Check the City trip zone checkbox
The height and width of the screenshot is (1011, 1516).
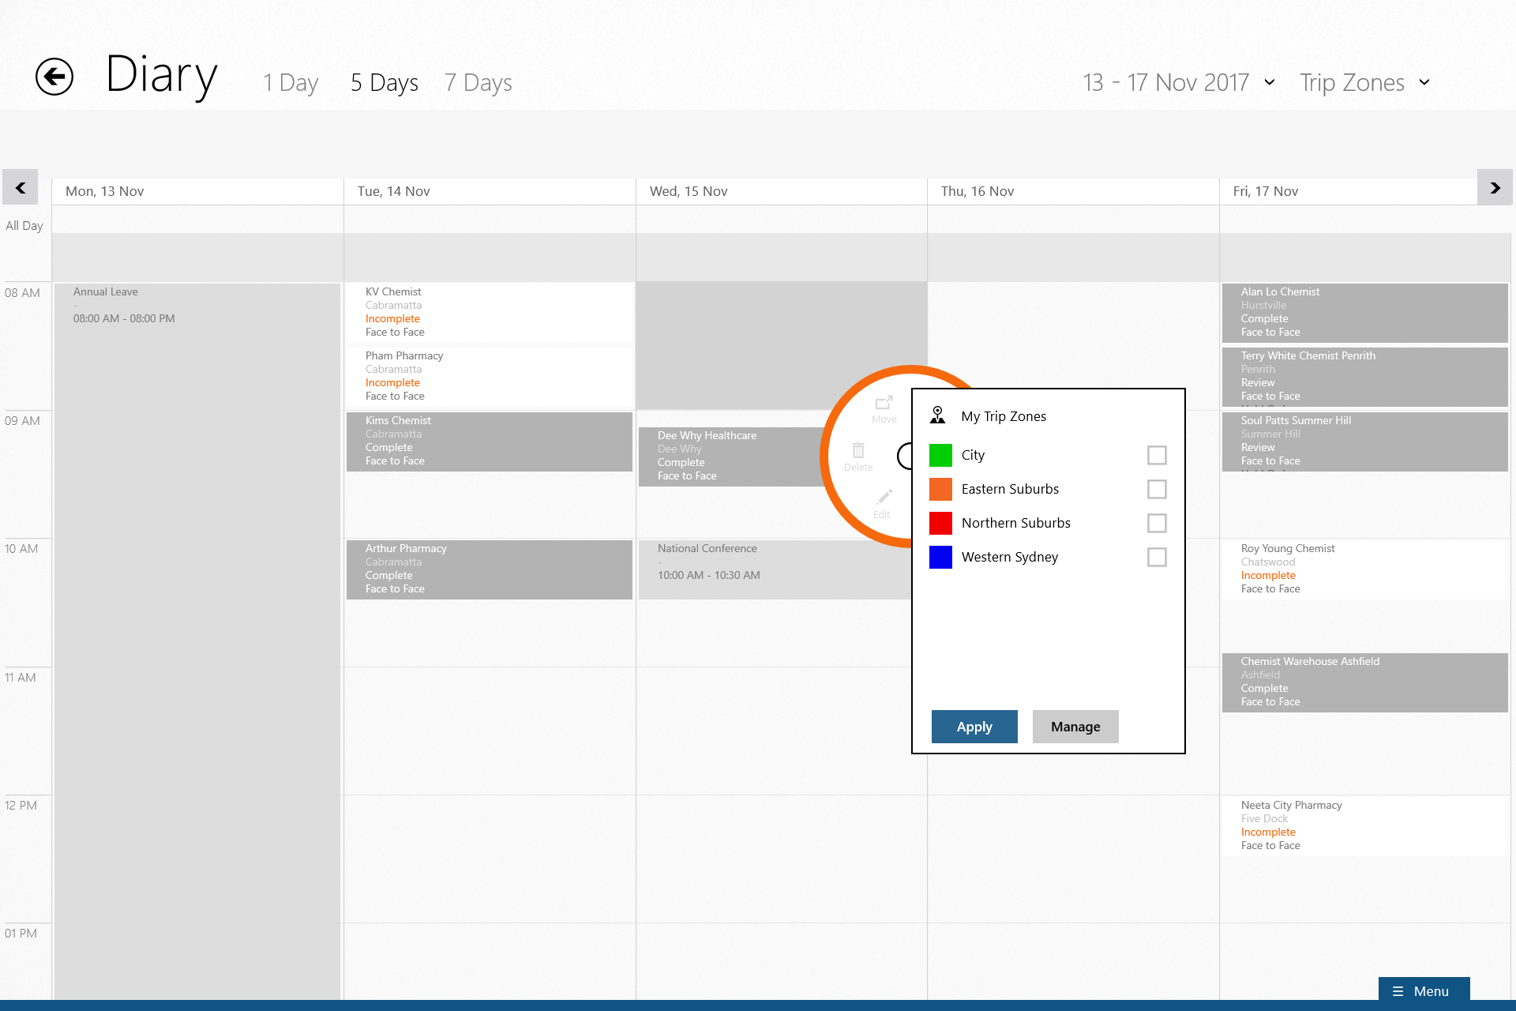click(1156, 455)
